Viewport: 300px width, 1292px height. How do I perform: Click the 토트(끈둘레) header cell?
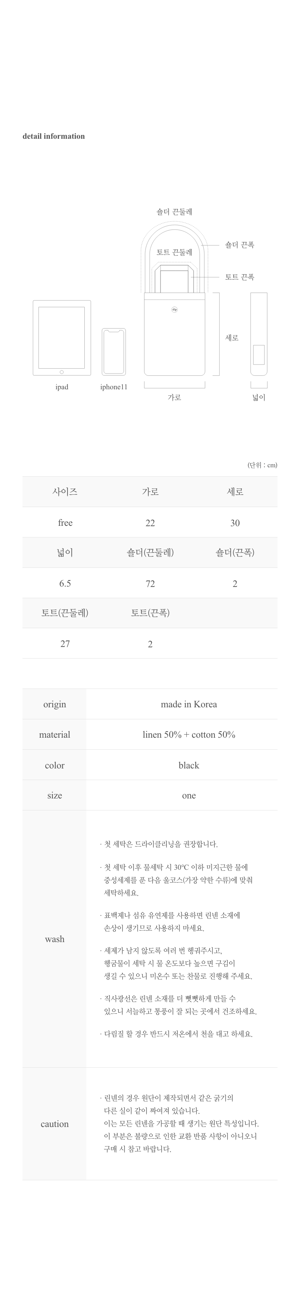click(x=65, y=613)
